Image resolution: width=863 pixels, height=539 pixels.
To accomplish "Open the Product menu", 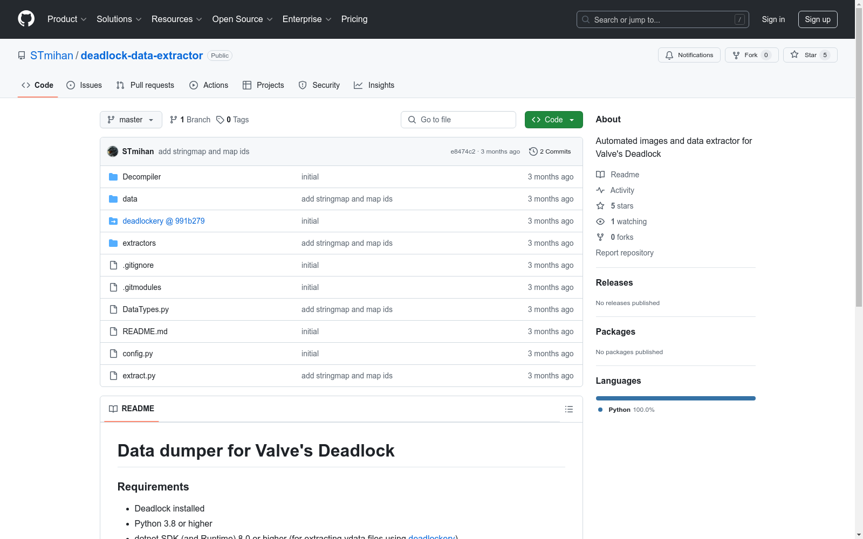I will pyautogui.click(x=67, y=19).
